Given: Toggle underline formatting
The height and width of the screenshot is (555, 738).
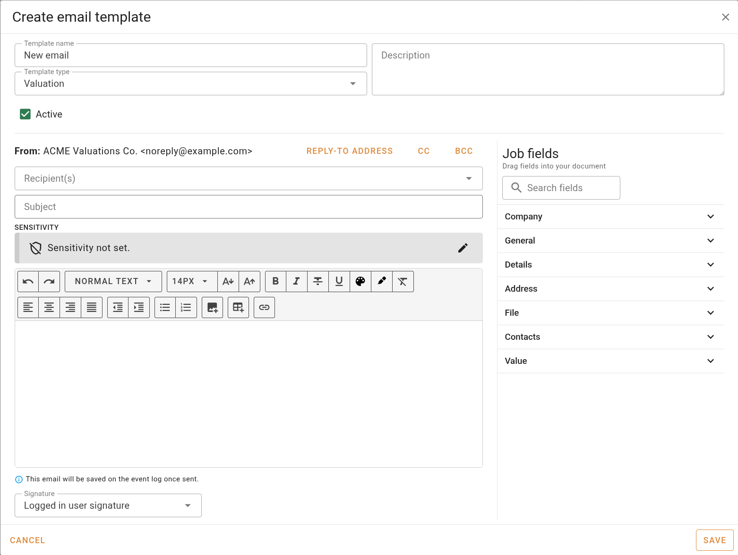Looking at the screenshot, I should pyautogui.click(x=339, y=281).
